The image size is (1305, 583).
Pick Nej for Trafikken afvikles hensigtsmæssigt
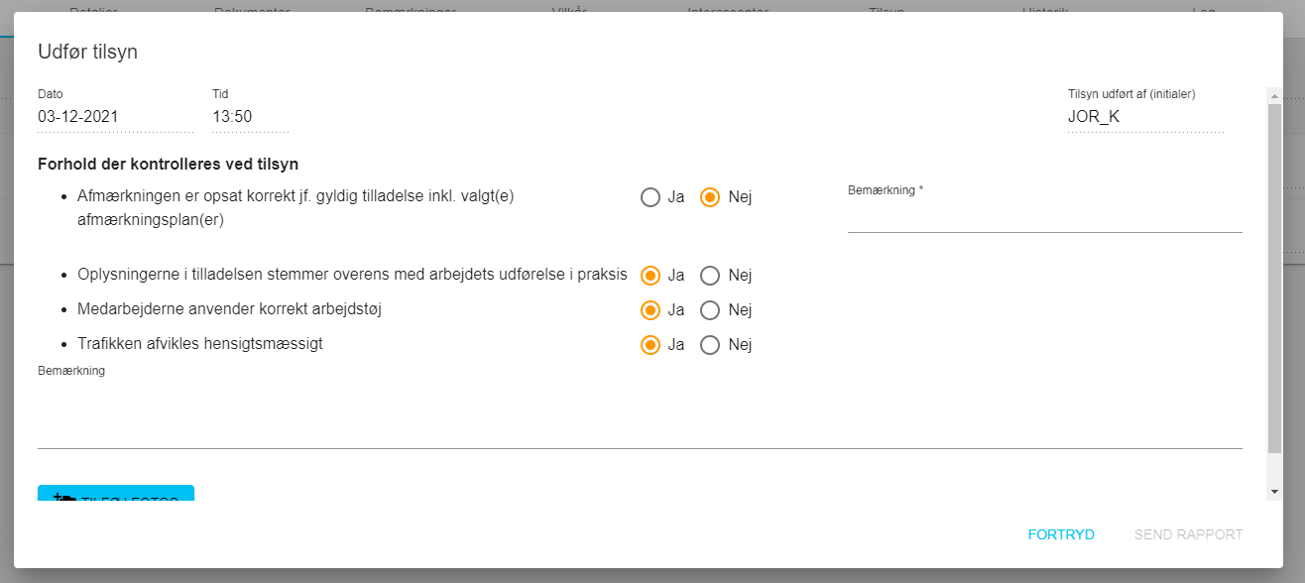pyautogui.click(x=710, y=345)
